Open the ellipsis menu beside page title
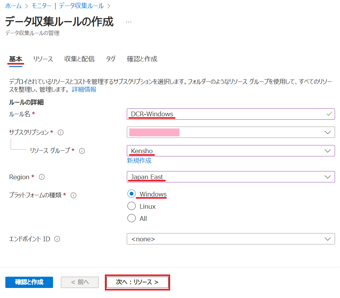 tap(129, 22)
